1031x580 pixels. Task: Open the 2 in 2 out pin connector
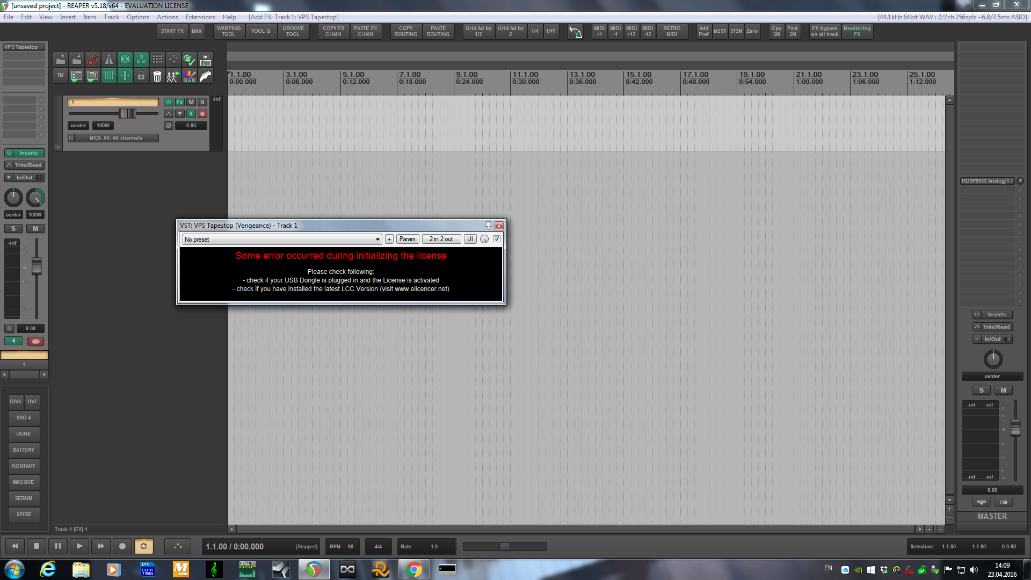(x=441, y=240)
